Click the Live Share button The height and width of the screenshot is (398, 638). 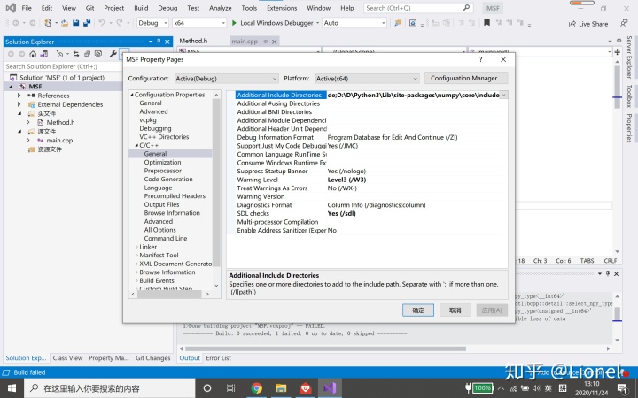click(x=588, y=24)
